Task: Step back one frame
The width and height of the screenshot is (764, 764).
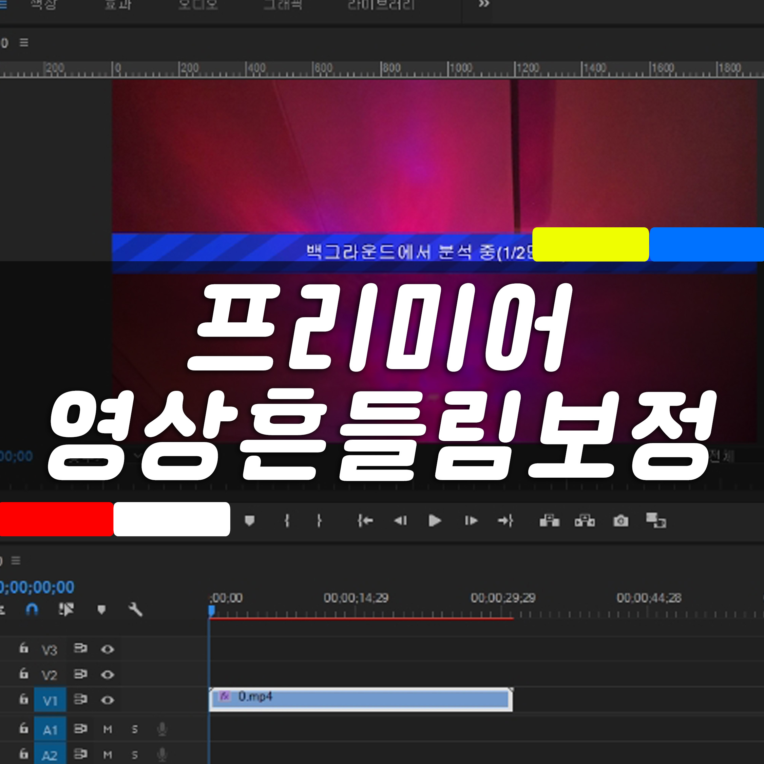Action: pos(400,521)
